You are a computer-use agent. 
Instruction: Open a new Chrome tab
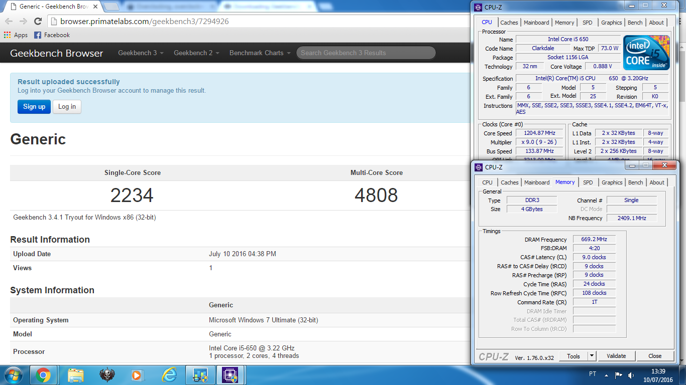111,7
